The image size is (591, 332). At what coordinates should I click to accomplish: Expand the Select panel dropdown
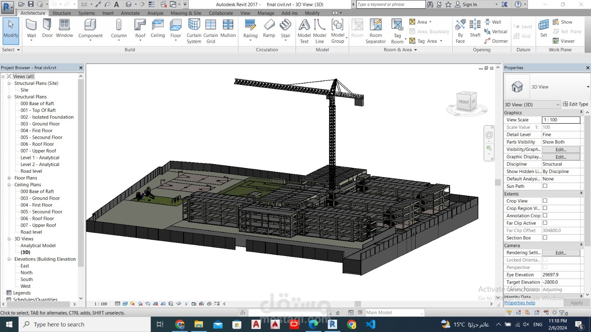pos(11,49)
